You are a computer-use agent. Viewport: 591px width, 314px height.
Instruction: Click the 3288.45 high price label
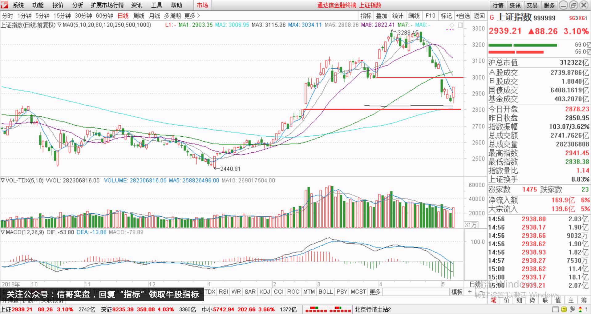(x=408, y=32)
